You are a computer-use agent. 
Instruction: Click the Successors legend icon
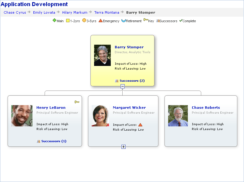[157, 21]
